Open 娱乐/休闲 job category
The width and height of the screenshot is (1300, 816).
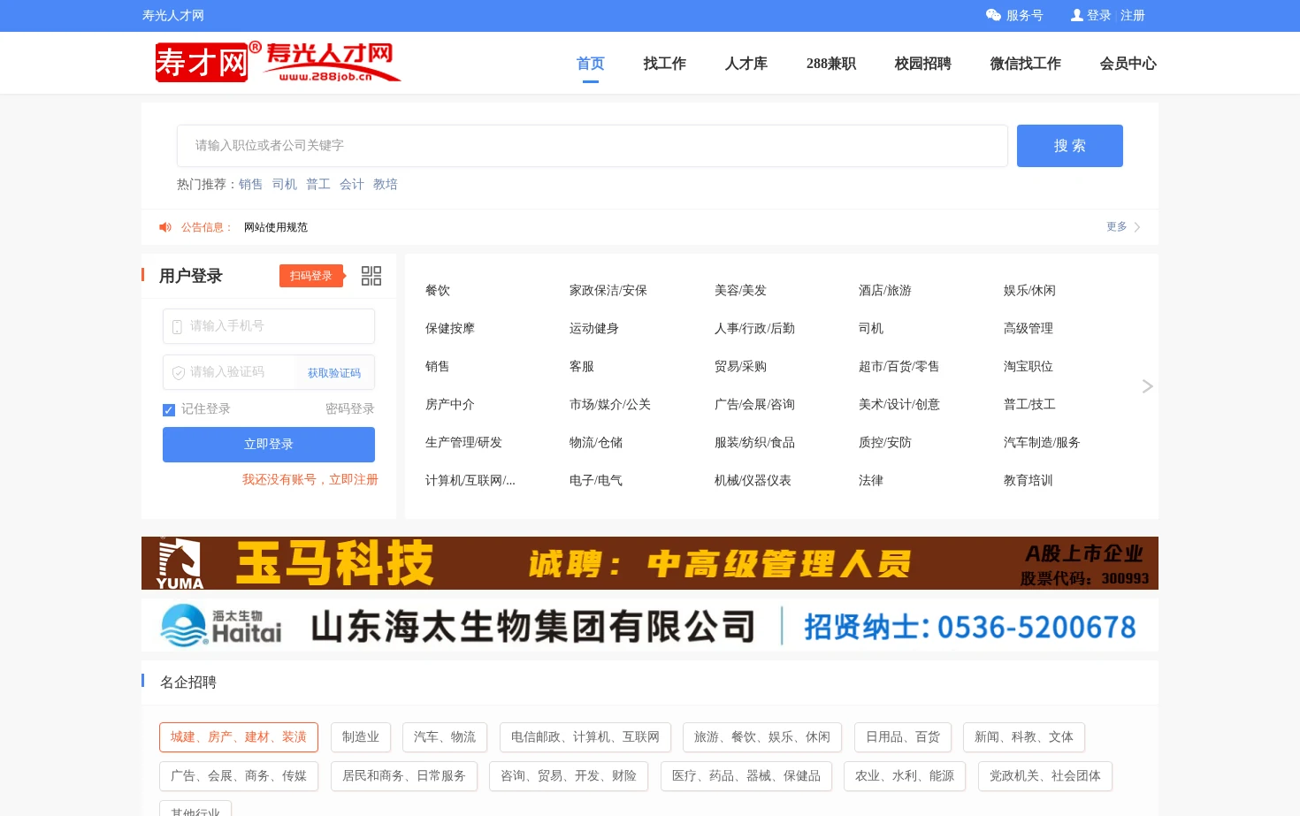1029,290
